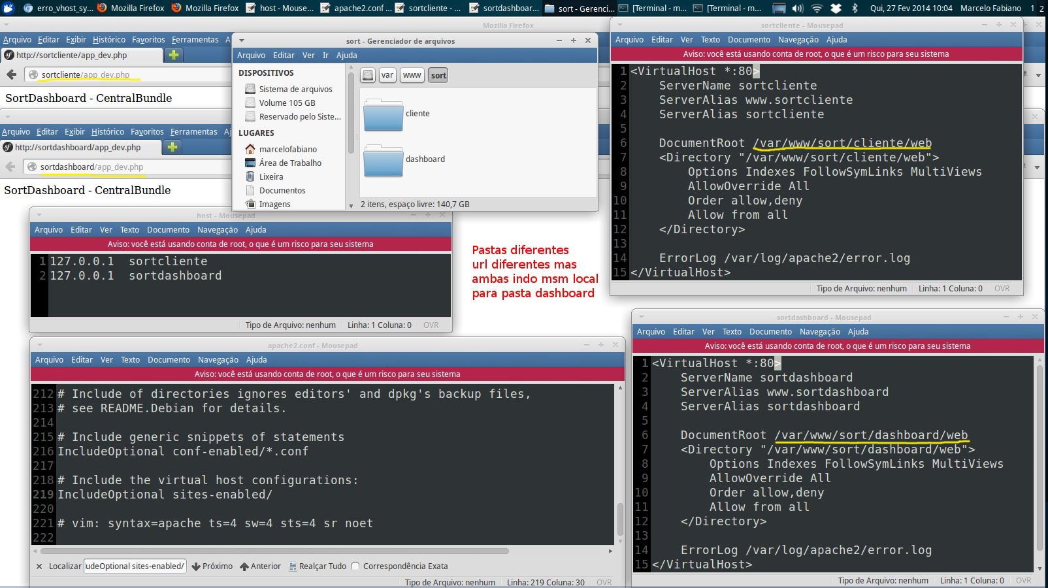
Task: Click the Localizar search field
Action: [135, 566]
